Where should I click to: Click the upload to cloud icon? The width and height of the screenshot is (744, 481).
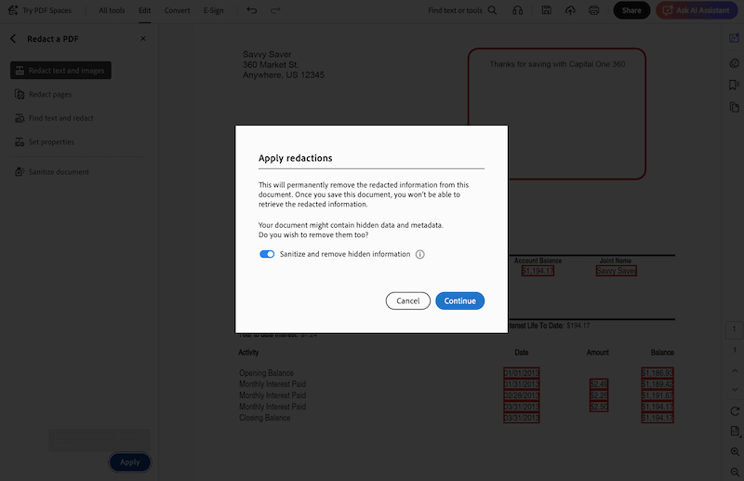pos(570,10)
